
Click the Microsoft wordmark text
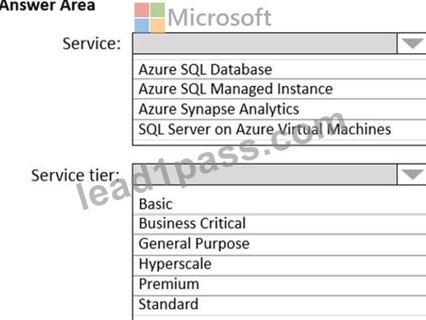(219, 17)
